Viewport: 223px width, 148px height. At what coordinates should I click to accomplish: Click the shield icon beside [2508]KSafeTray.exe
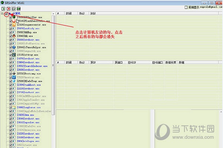14,81
